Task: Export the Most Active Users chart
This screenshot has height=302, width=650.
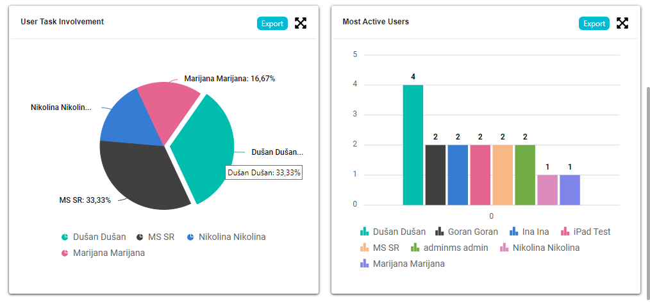Action: click(x=594, y=23)
